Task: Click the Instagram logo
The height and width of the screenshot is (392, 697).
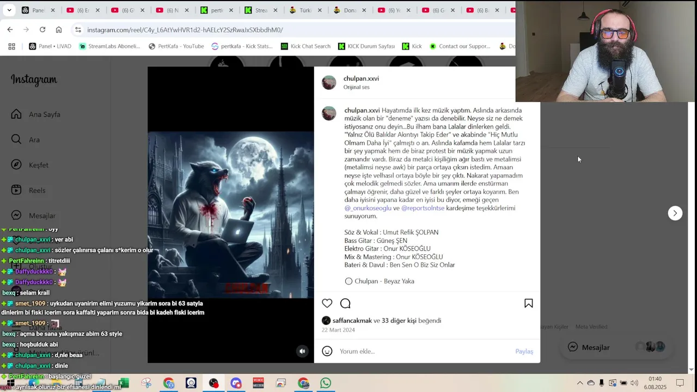Action: pyautogui.click(x=34, y=80)
